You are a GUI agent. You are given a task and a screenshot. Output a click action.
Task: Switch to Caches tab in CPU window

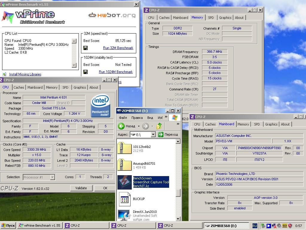[x=19, y=87]
